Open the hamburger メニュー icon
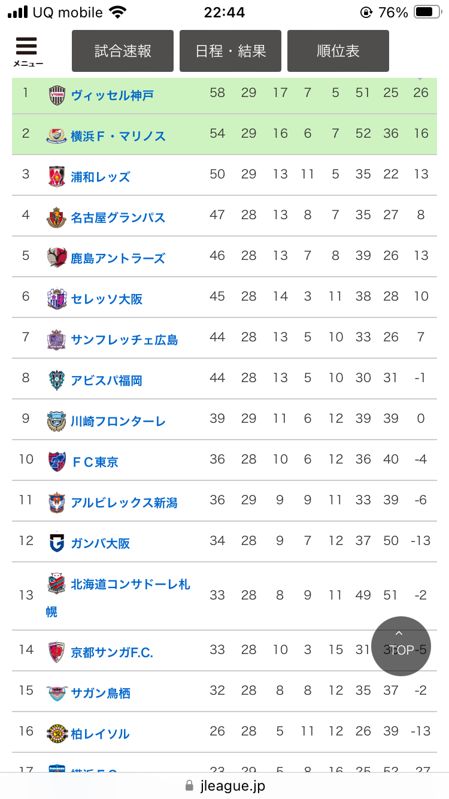 click(x=28, y=52)
